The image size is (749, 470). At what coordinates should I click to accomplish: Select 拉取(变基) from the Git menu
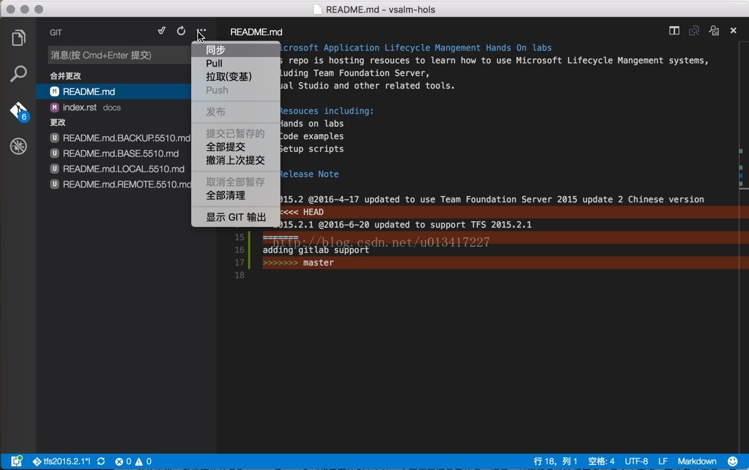[x=235, y=77]
